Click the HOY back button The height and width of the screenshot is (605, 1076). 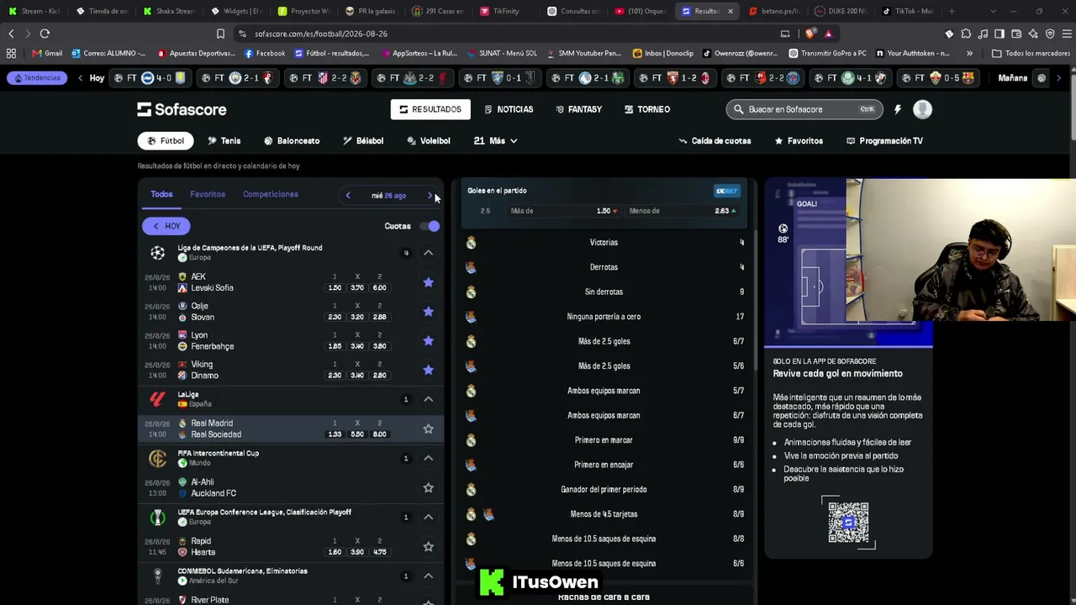166,226
